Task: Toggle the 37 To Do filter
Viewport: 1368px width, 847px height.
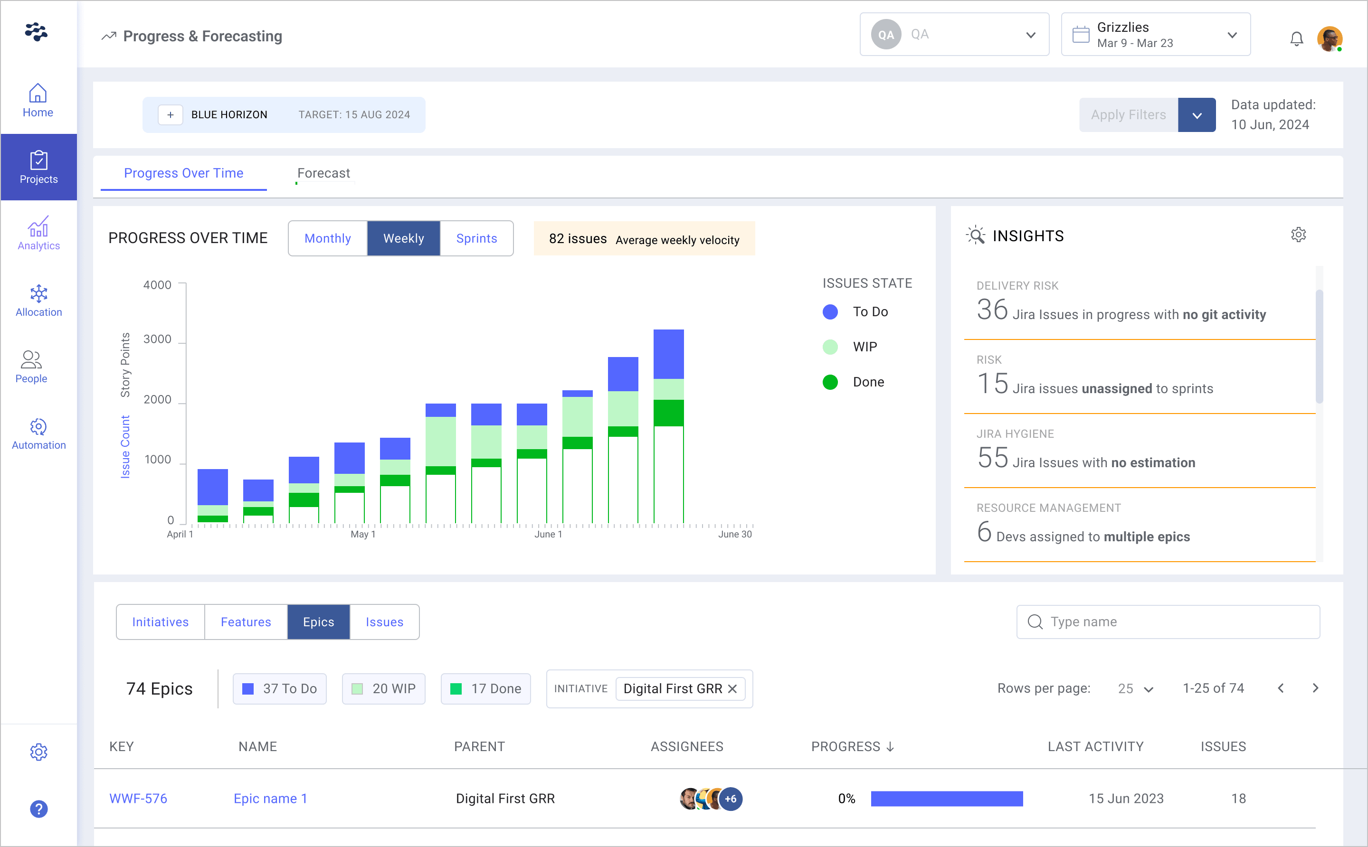Action: [280, 688]
